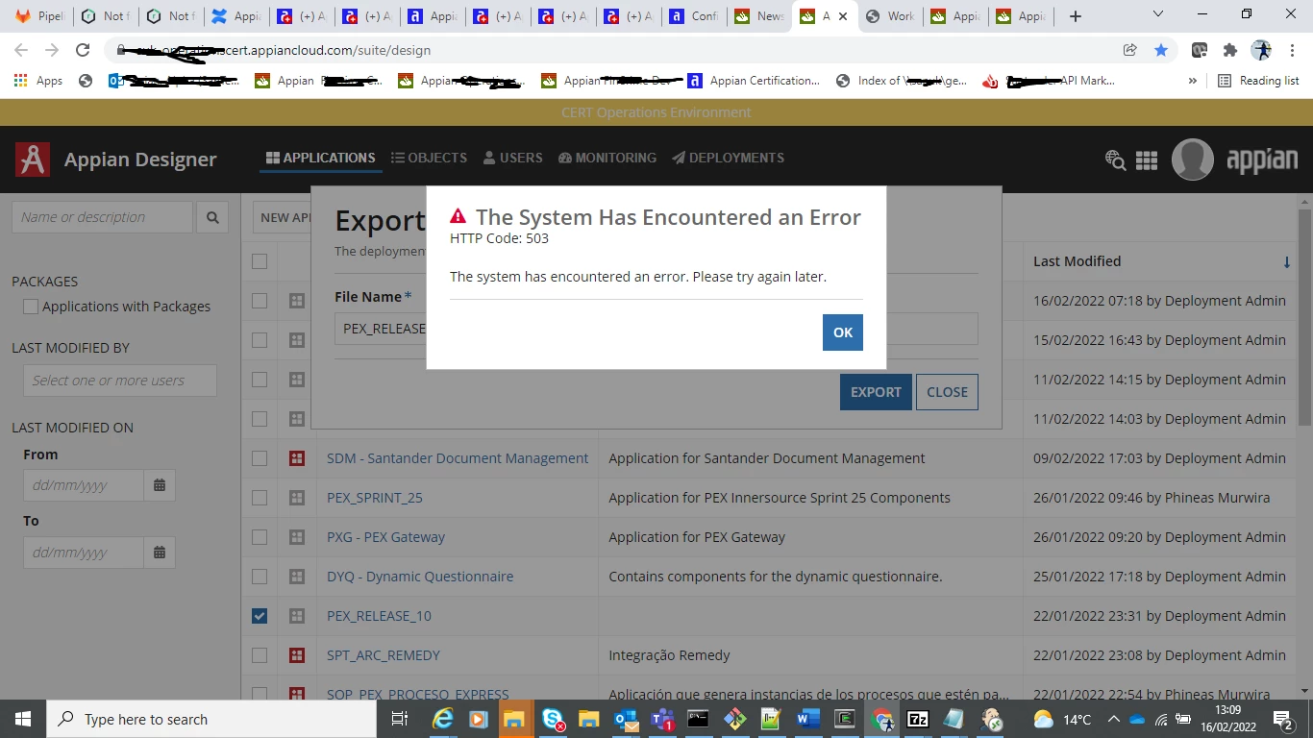Open the Appian navigation grid menu

point(1147,160)
